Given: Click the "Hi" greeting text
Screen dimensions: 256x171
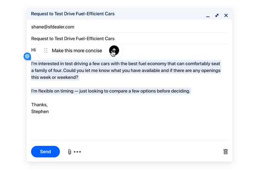Looking at the screenshot, I should click(33, 50).
